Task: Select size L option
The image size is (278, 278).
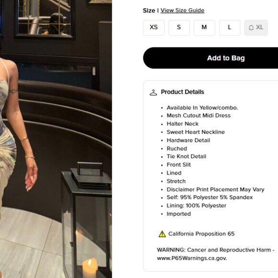Action: click(x=230, y=28)
